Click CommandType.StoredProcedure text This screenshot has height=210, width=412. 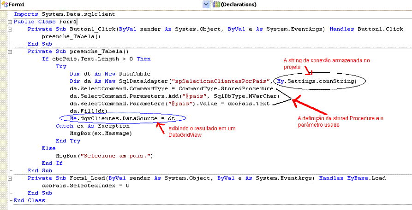226,88
